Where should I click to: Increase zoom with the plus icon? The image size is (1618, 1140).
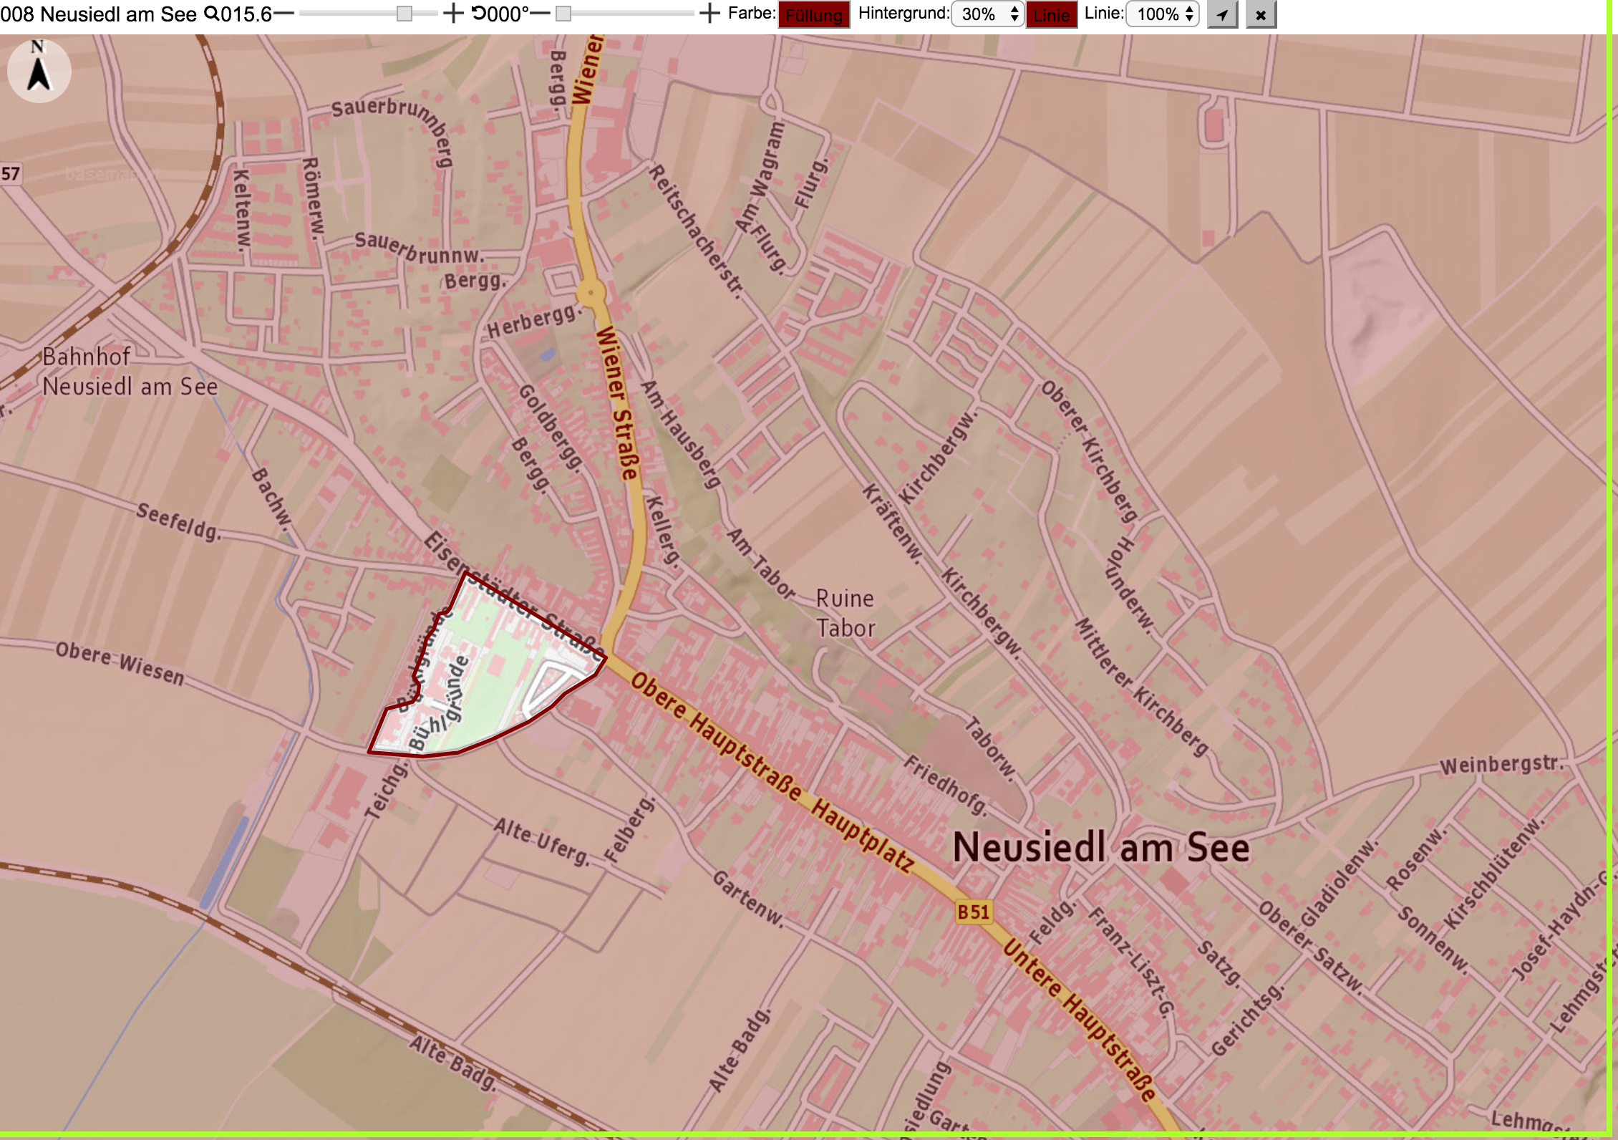(x=453, y=14)
